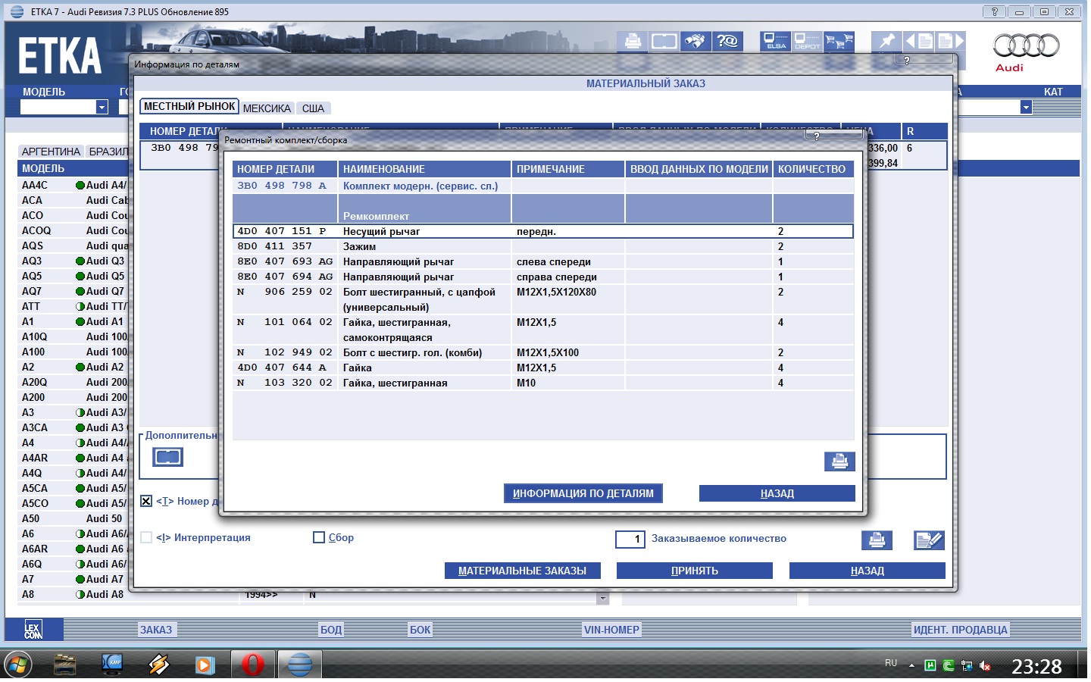Click the DEPOT toolbar icon

[x=807, y=41]
